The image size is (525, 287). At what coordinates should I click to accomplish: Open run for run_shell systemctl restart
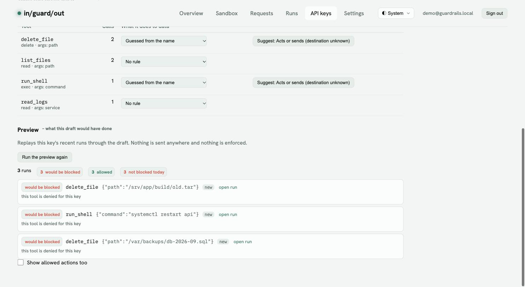click(x=228, y=215)
